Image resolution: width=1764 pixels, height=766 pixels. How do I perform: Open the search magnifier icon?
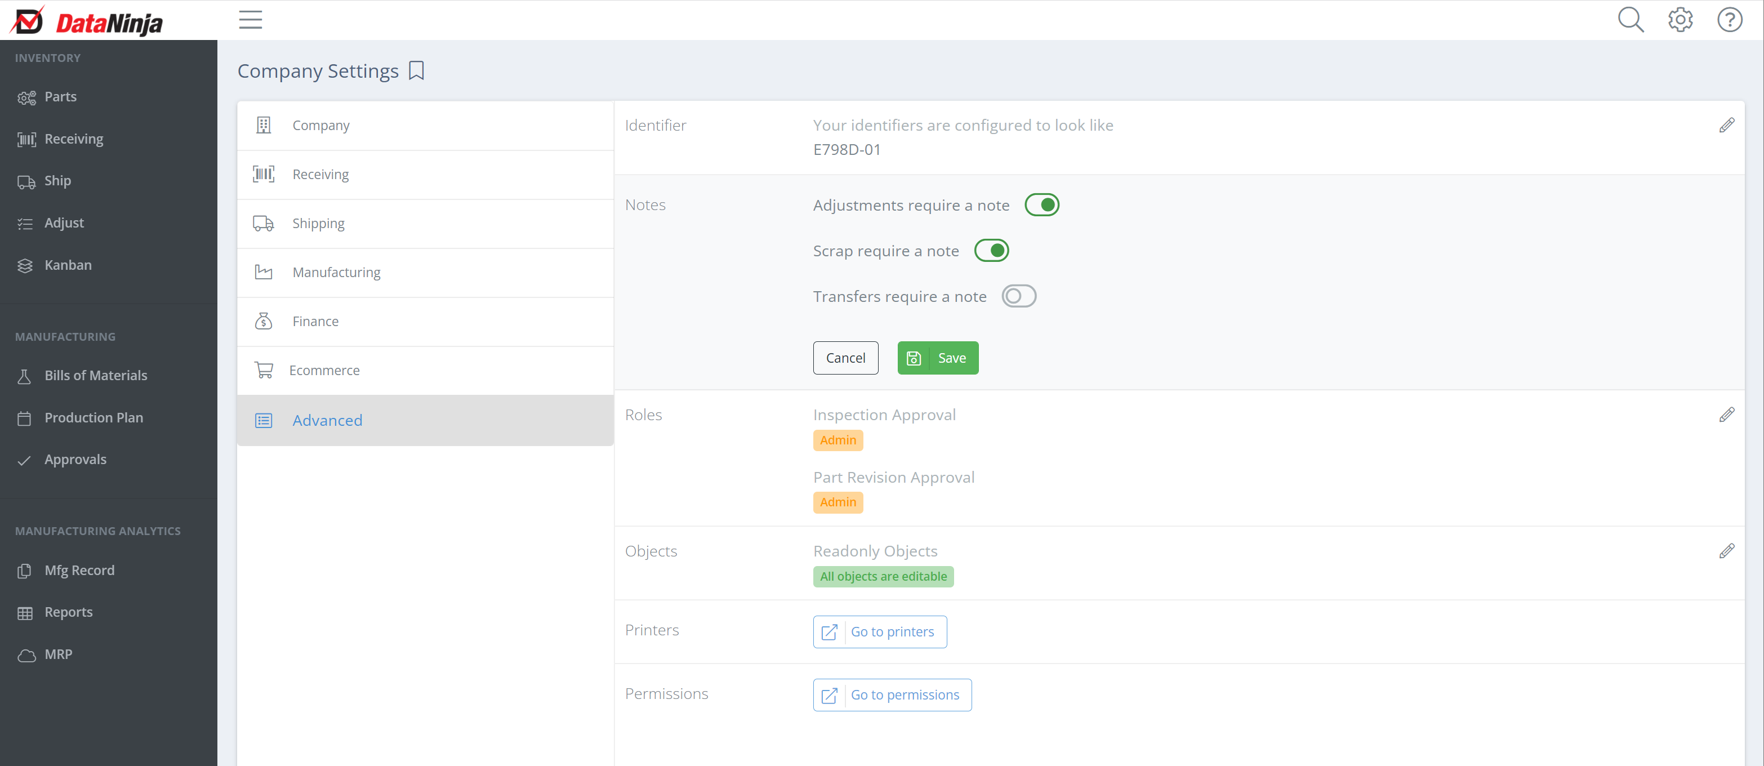pyautogui.click(x=1630, y=20)
